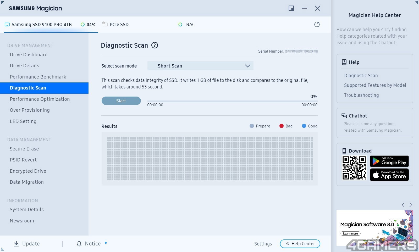Open Performance Optimization

tap(40, 99)
